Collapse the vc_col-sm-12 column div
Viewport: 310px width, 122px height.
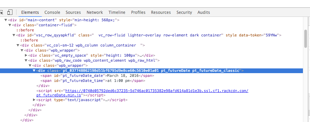tap(18, 45)
